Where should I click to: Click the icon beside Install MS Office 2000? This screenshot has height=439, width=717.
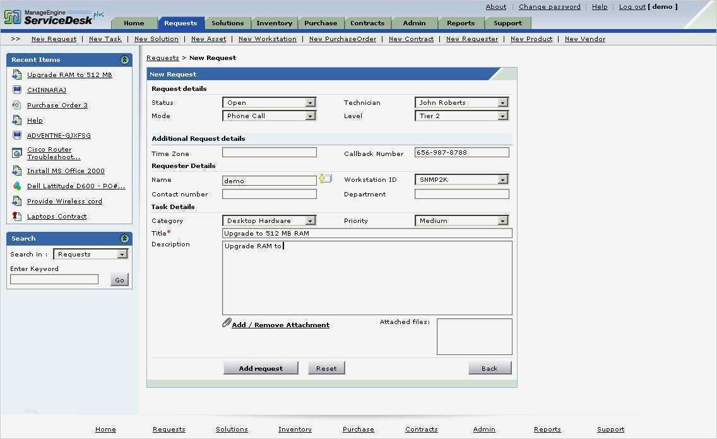17,171
